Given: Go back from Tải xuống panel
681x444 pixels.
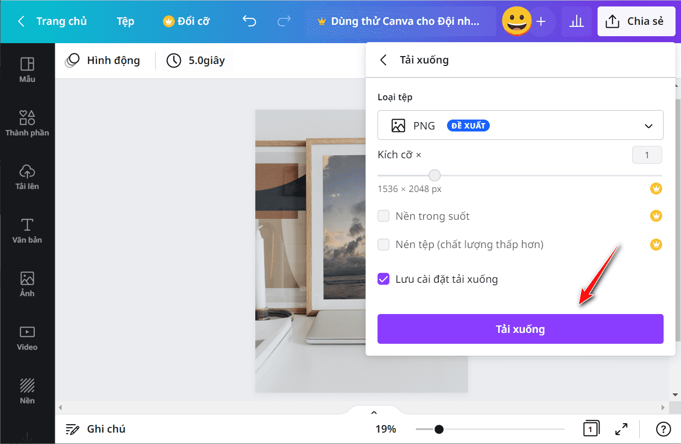Looking at the screenshot, I should click(383, 60).
